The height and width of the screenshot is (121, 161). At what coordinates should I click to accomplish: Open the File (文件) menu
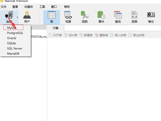(4, 7)
